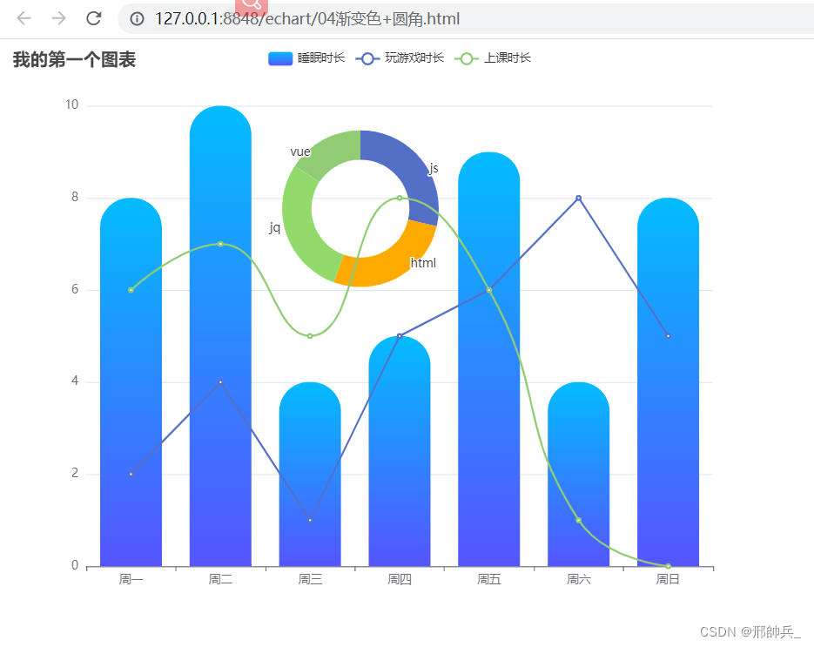The height and width of the screenshot is (647, 814).
Task: Click the 周二 x-axis label
Action: coord(220,579)
